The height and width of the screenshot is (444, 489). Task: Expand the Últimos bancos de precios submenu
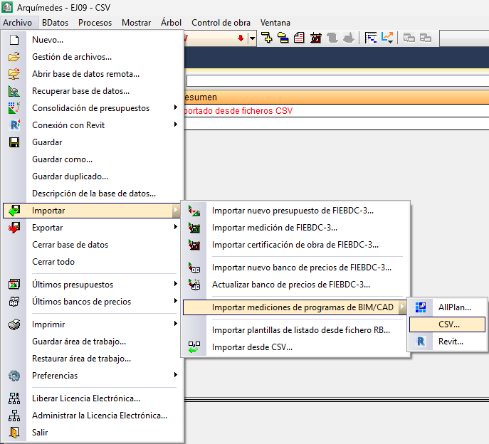176,301
